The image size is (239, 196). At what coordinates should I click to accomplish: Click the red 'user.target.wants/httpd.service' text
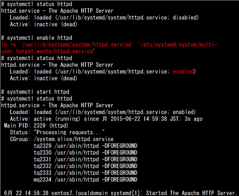point(47,51)
